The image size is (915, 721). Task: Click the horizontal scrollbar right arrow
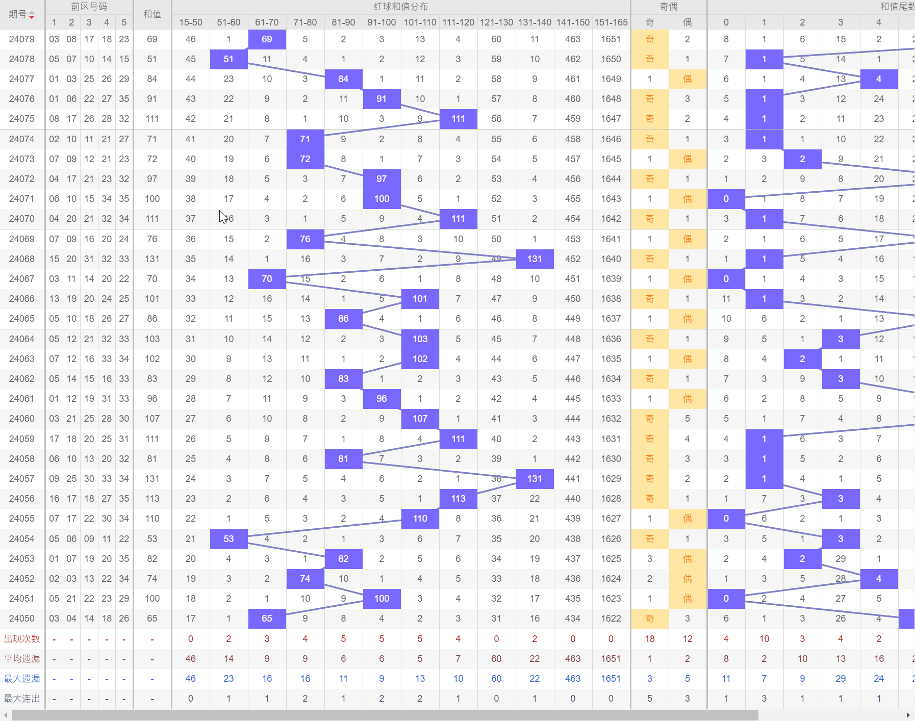pyautogui.click(x=908, y=715)
